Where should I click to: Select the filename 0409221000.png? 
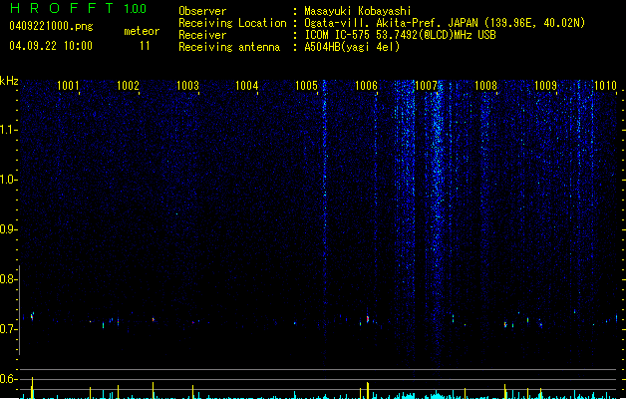(51, 26)
